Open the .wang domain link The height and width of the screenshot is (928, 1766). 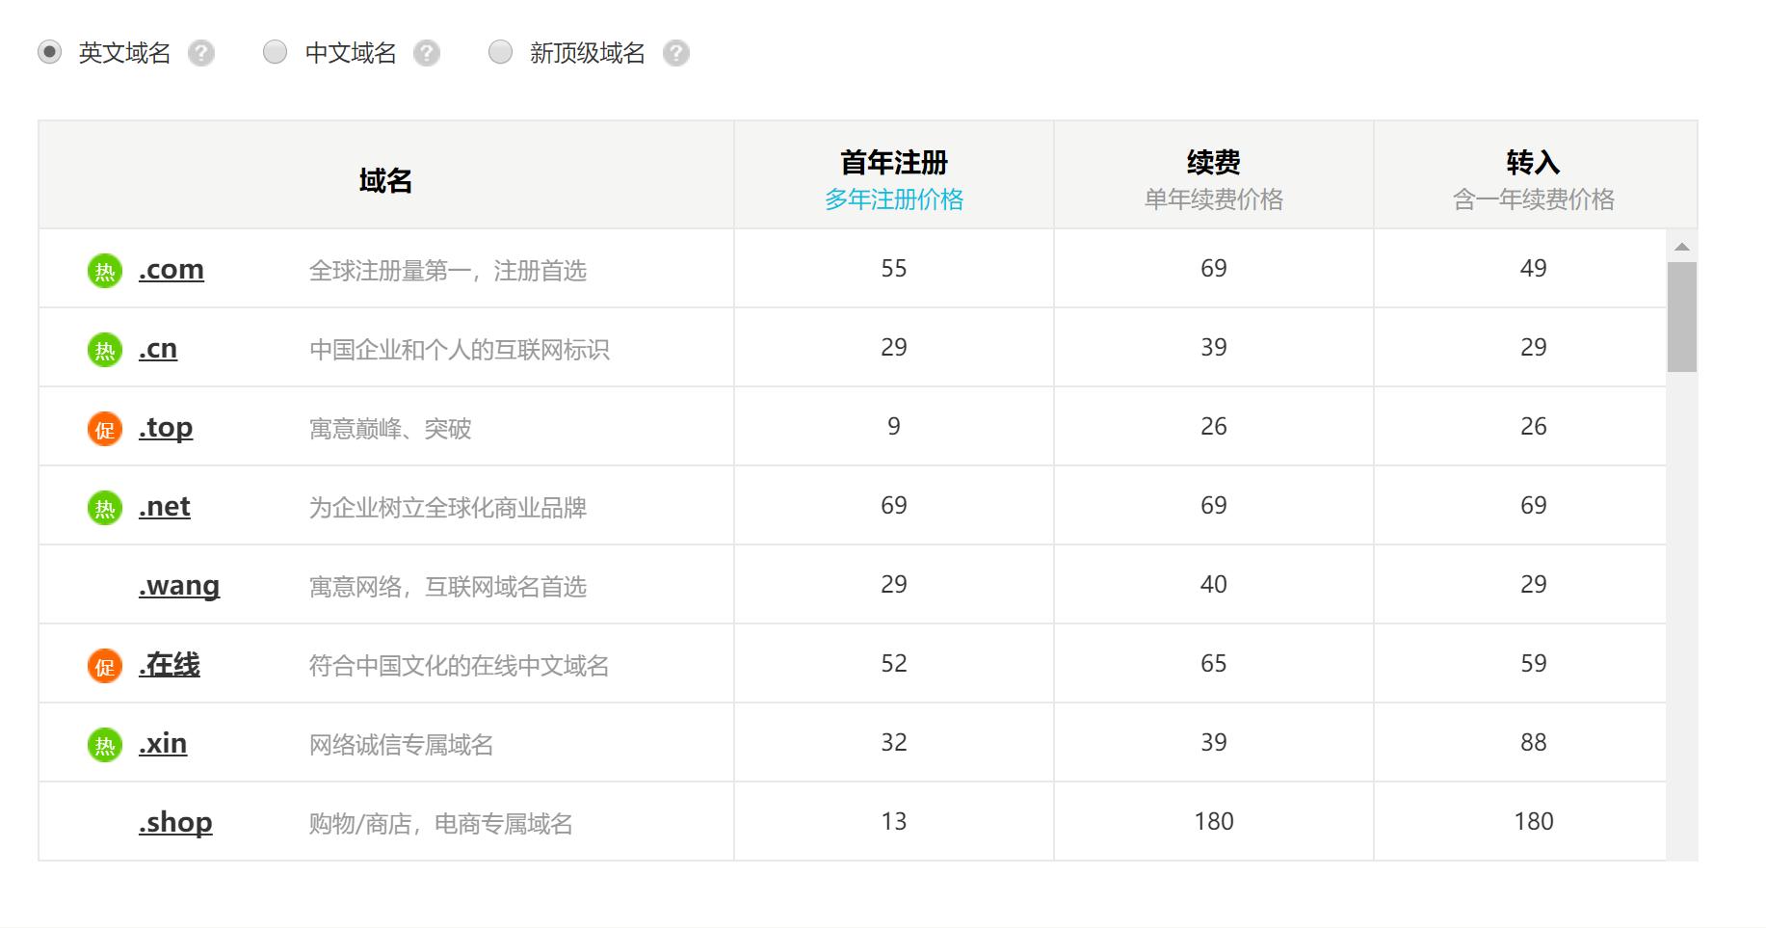click(x=179, y=586)
